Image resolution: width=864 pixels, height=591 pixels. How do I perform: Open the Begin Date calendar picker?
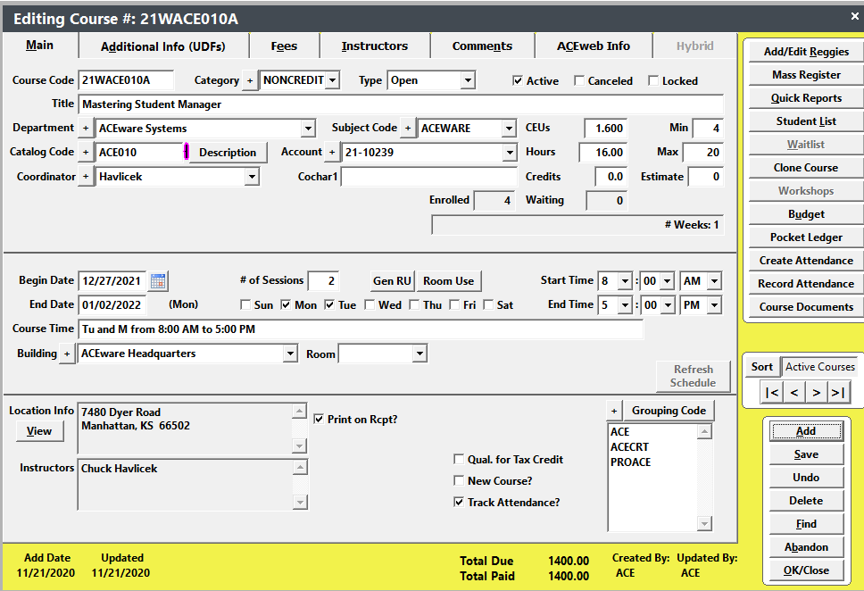[158, 280]
